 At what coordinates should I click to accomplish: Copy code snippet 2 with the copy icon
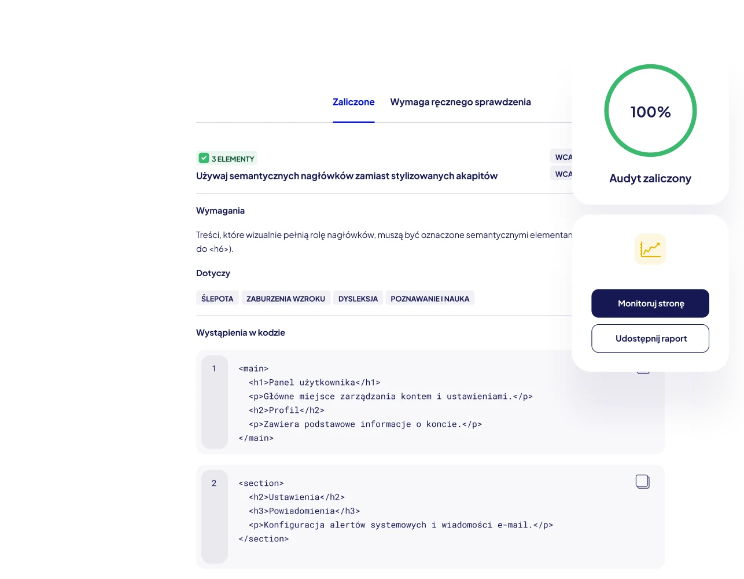click(x=643, y=482)
